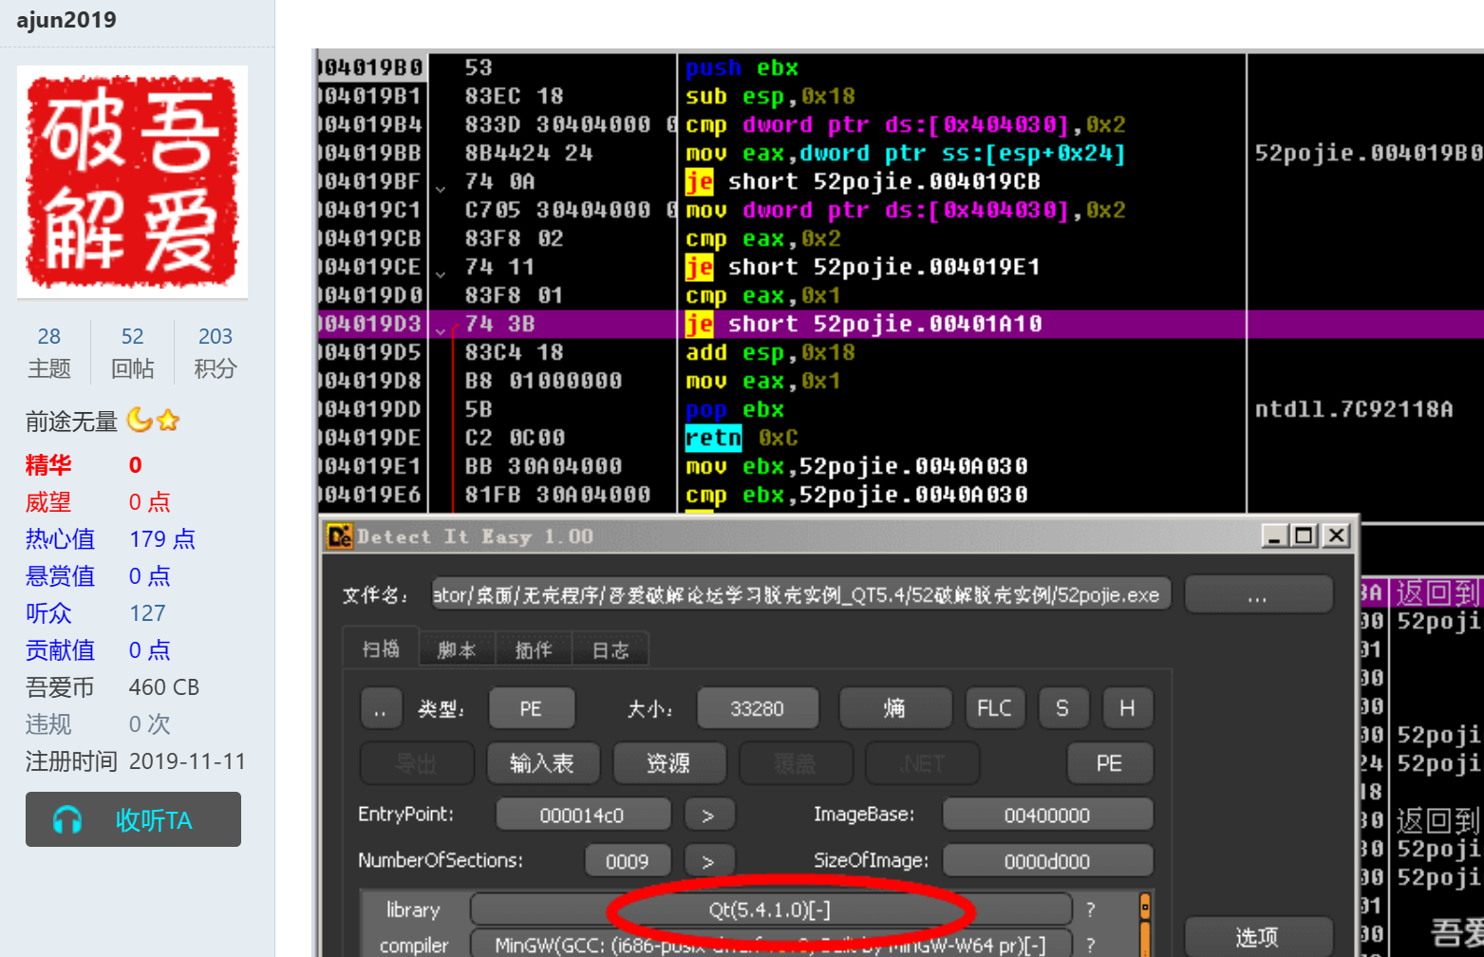Image resolution: width=1484 pixels, height=957 pixels.
Task: Switch to the 脚本 tab
Action: tap(457, 650)
